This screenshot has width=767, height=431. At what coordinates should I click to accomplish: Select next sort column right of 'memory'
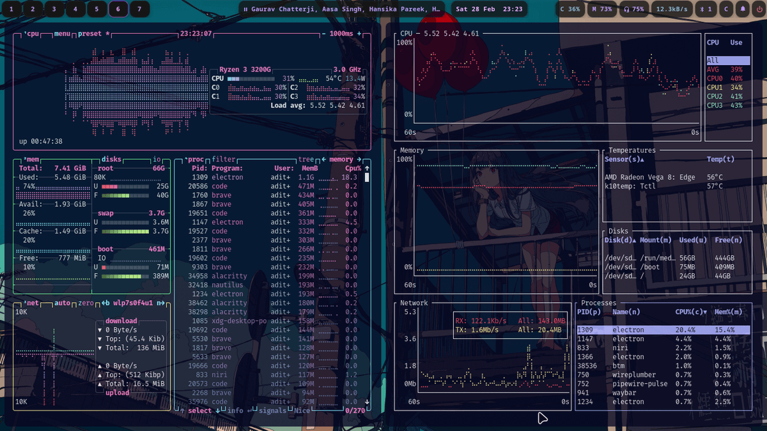pyautogui.click(x=359, y=160)
